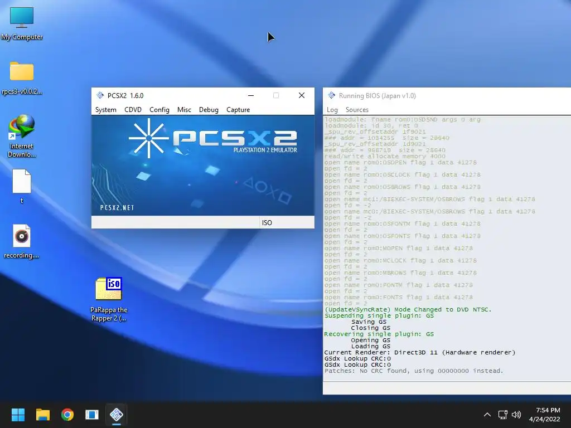Select the rpcs3-v0.0.2 folder icon
Screen dimensions: 571x428
(x=22, y=78)
